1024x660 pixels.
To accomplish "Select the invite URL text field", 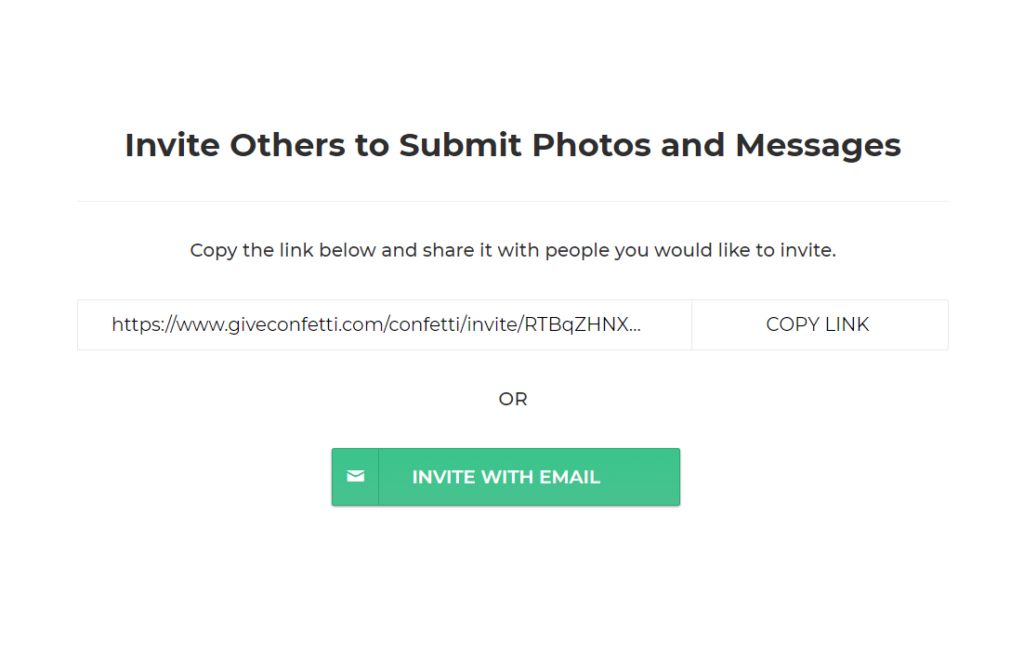I will click(384, 324).
